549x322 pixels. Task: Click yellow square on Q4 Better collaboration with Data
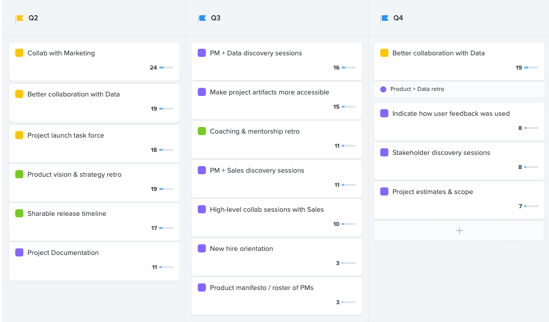point(384,53)
